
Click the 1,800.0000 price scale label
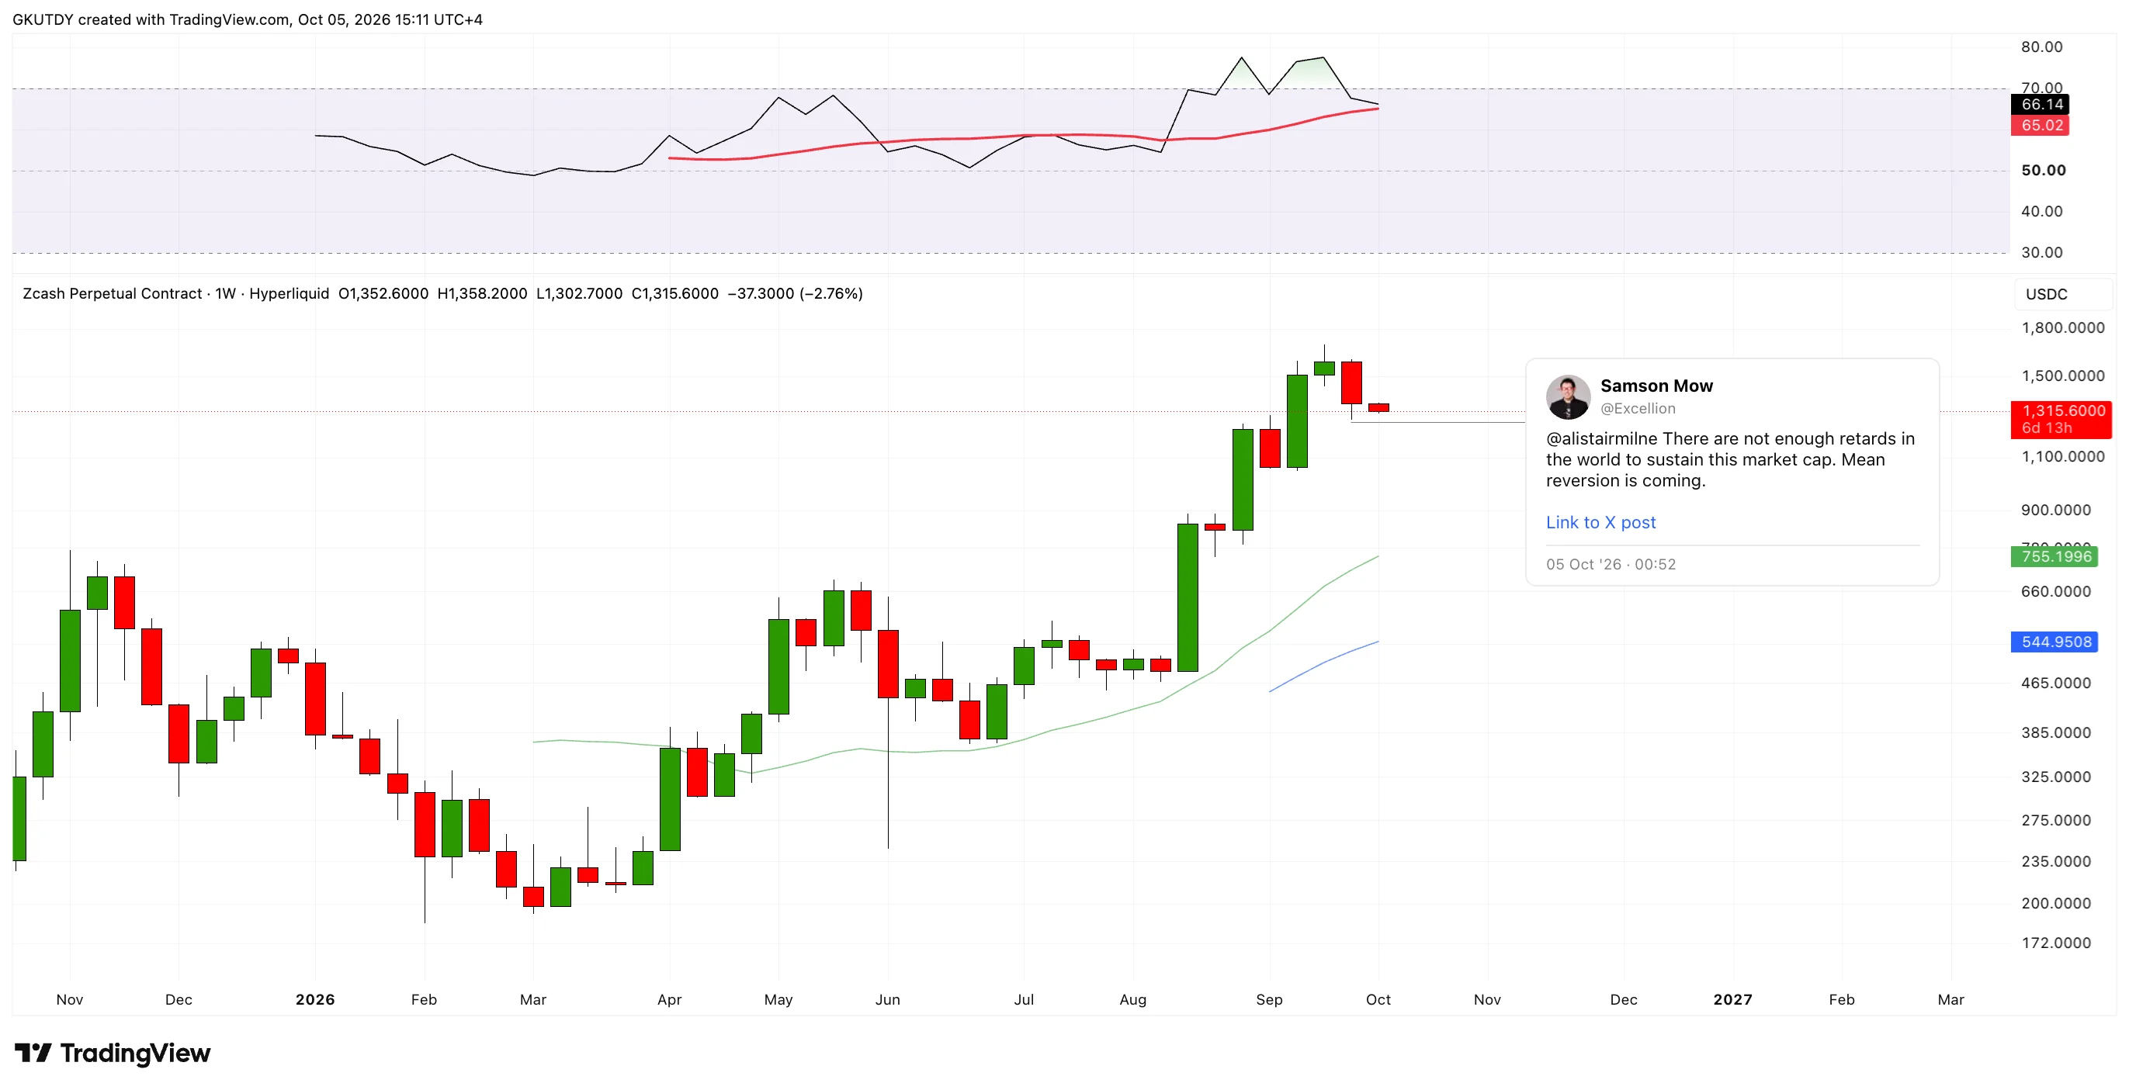click(2063, 327)
